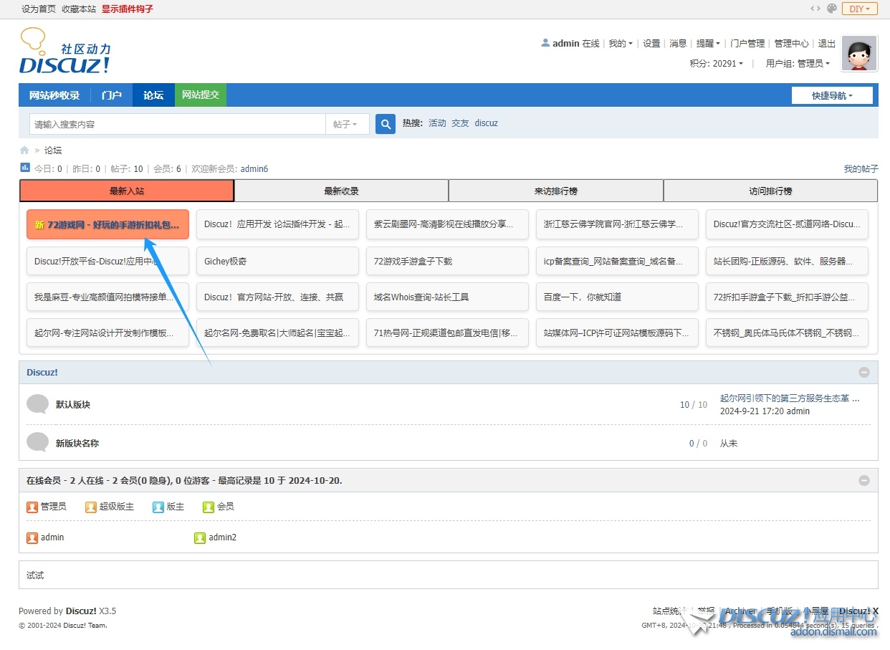Open the palette style switcher icon
890x650 pixels.
[x=832, y=9]
